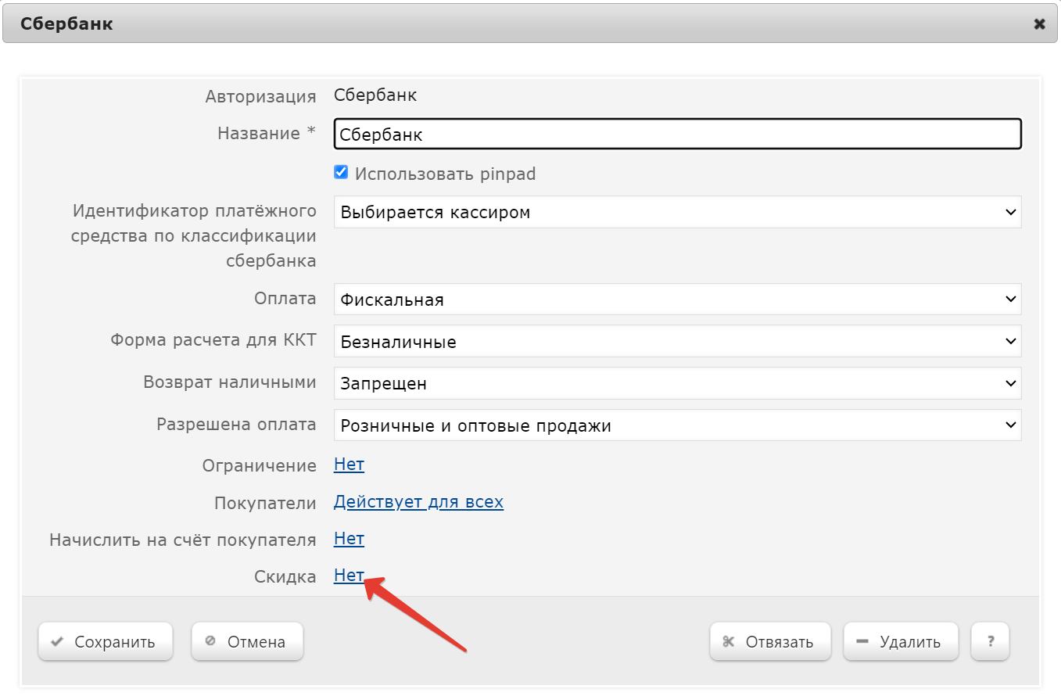
Task: Expand the Разрешена оплата dropdown
Action: pos(677,425)
